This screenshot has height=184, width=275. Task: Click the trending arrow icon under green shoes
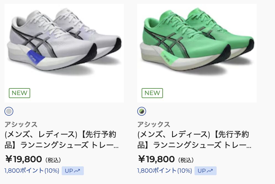pyautogui.click(x=210, y=171)
